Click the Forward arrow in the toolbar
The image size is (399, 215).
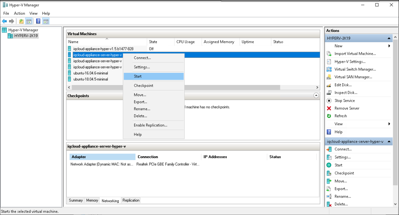[12, 21]
